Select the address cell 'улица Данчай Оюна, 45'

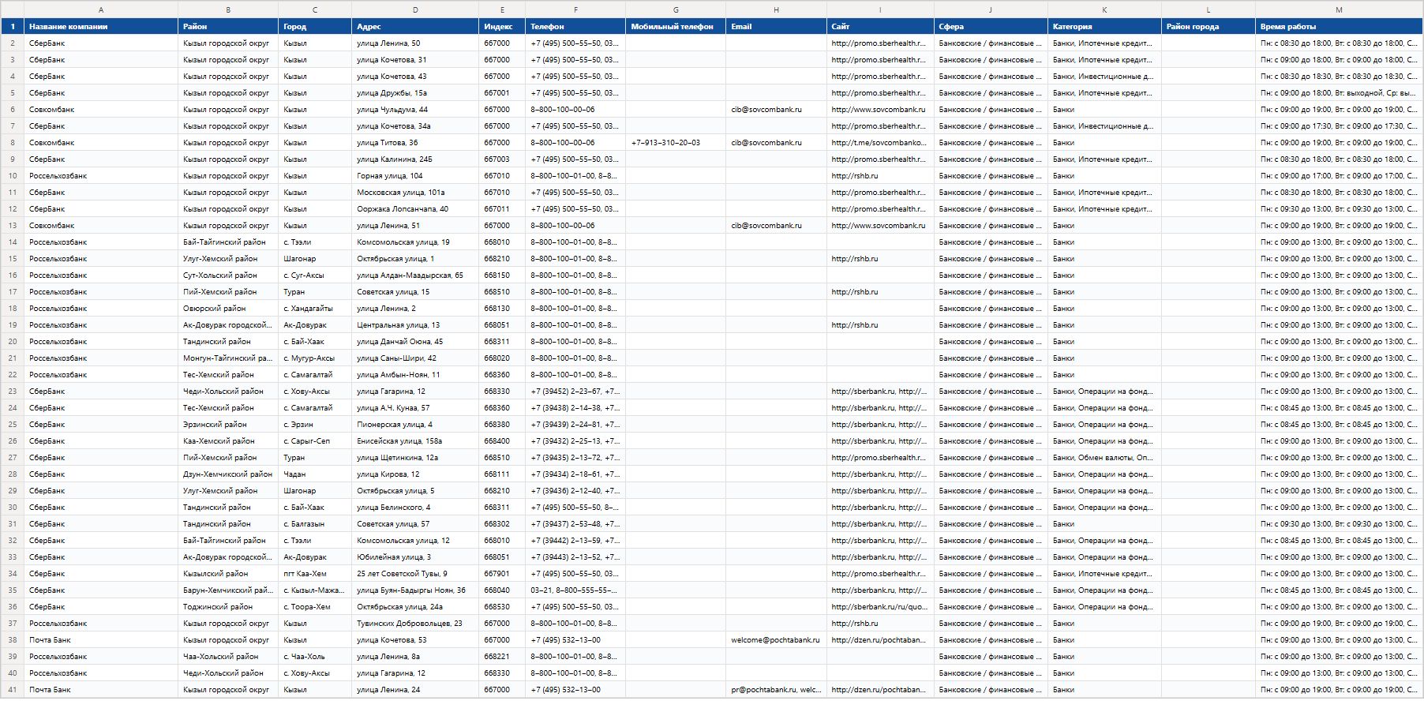415,342
